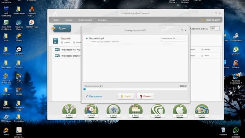Follow the Мне нравится link
The height and width of the screenshot is (138, 245).
click(95, 96)
